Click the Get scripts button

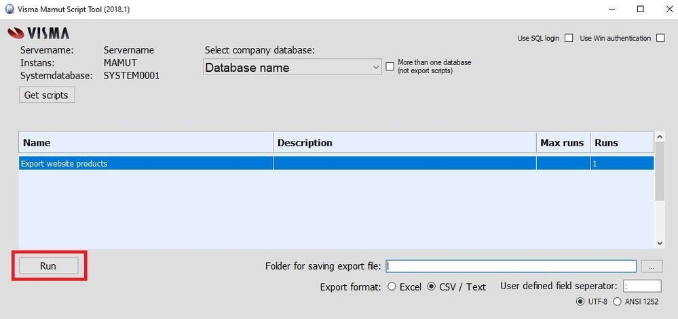pyautogui.click(x=47, y=95)
